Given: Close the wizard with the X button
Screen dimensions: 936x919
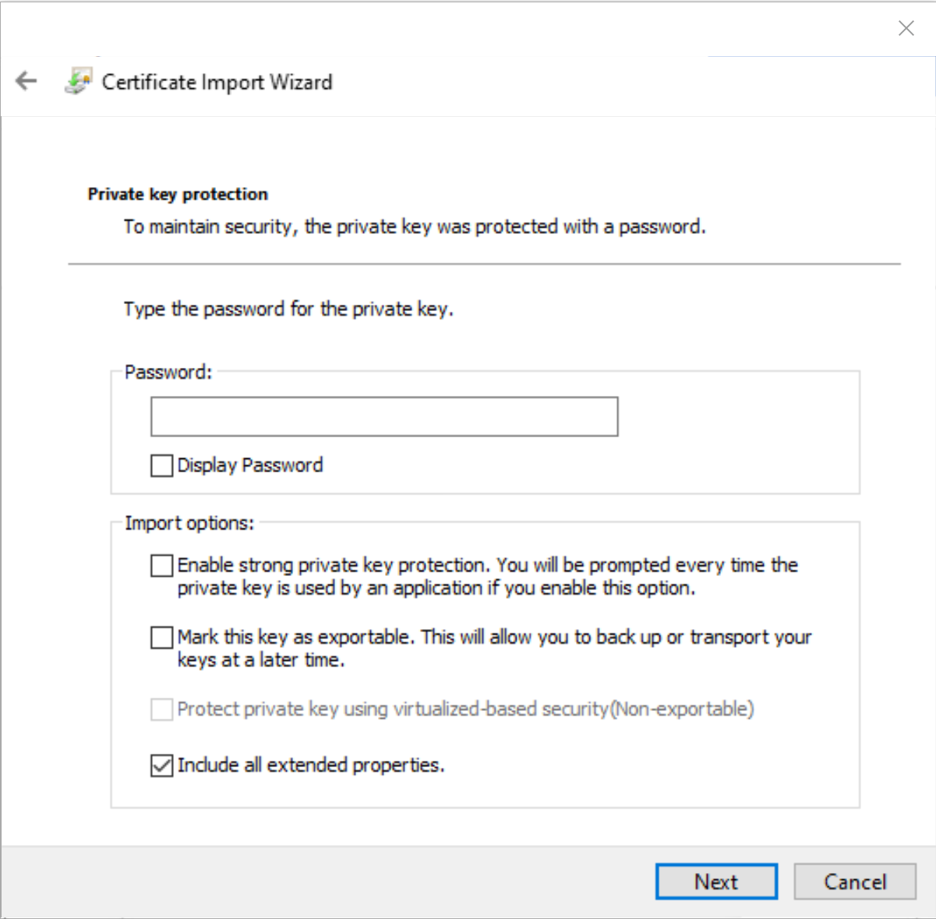Looking at the screenshot, I should coord(906,29).
